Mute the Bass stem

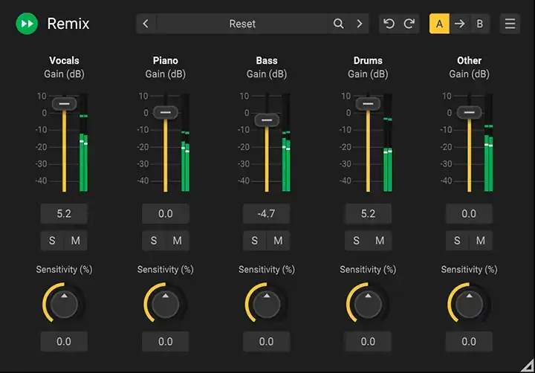(x=278, y=241)
